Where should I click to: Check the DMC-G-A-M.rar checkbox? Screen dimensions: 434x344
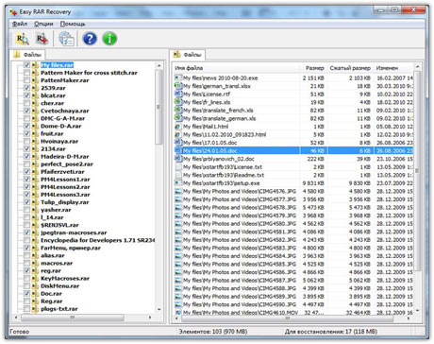26,118
